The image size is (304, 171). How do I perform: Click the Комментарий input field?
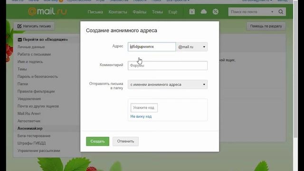click(168, 66)
